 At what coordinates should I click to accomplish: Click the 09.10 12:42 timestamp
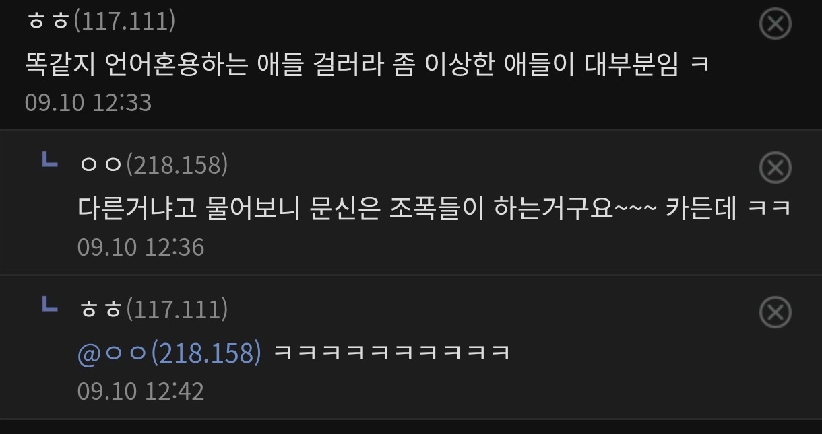click(141, 391)
